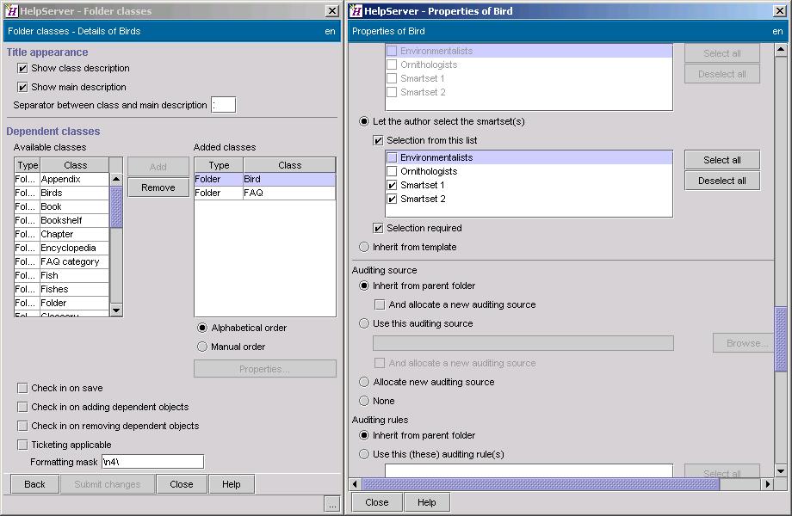The image size is (792, 516).
Task: Click the Remove button
Action: tap(158, 187)
